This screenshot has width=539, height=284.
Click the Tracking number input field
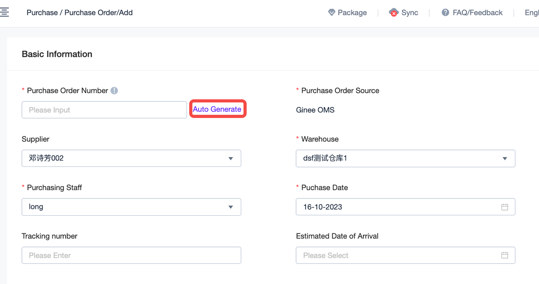[131, 255]
